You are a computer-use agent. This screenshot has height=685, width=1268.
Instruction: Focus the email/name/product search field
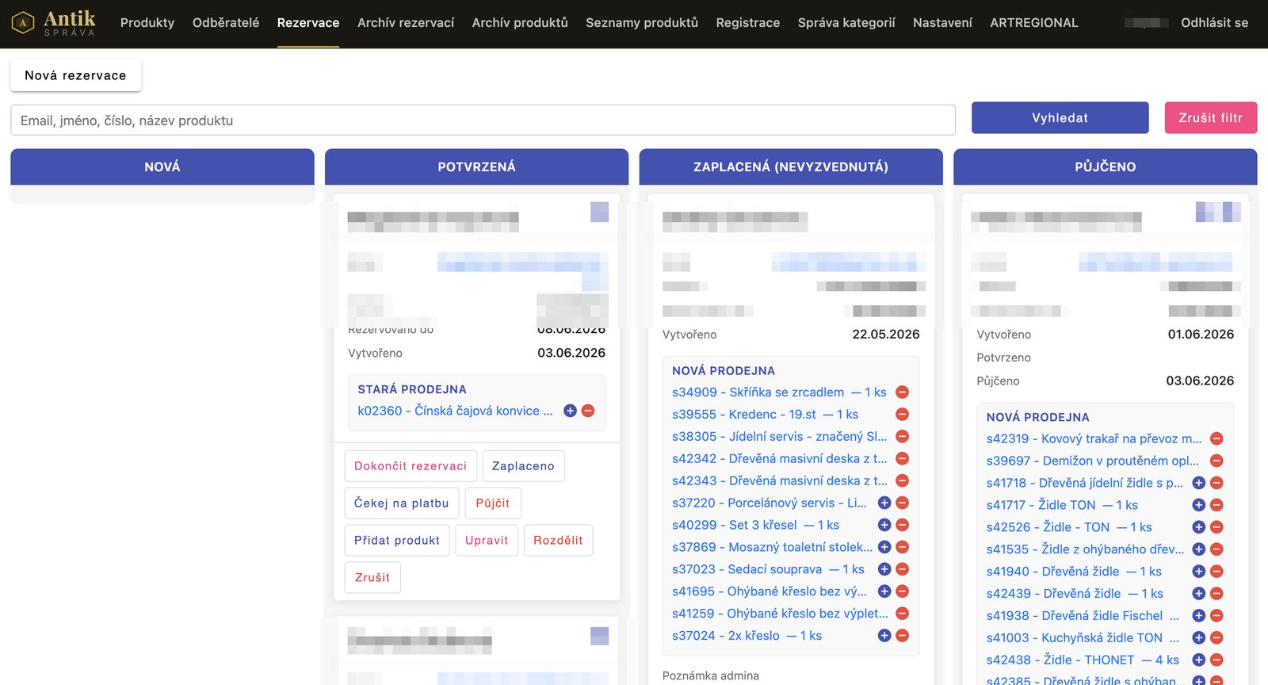[483, 121]
